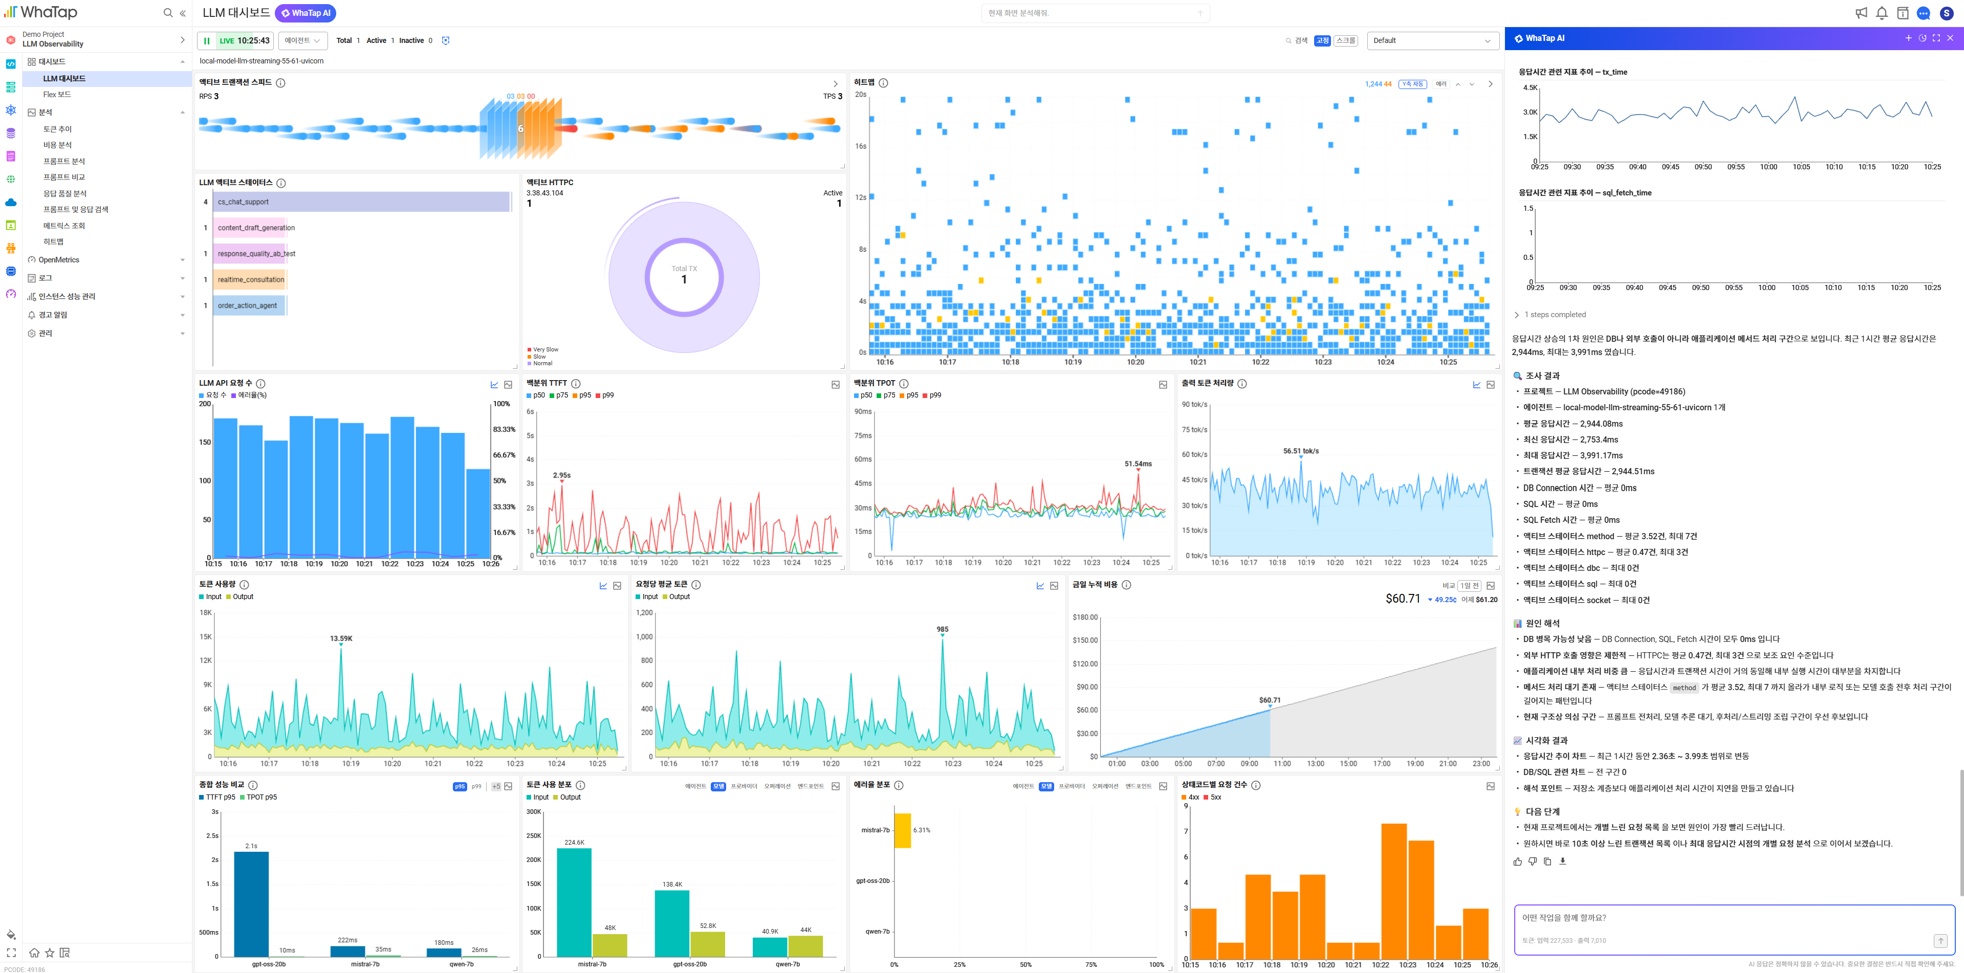Download the AI response with the download icon
This screenshot has width=1964, height=973.
coord(1562,862)
